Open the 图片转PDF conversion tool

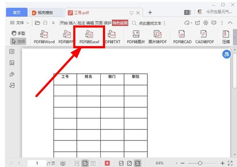157,37
